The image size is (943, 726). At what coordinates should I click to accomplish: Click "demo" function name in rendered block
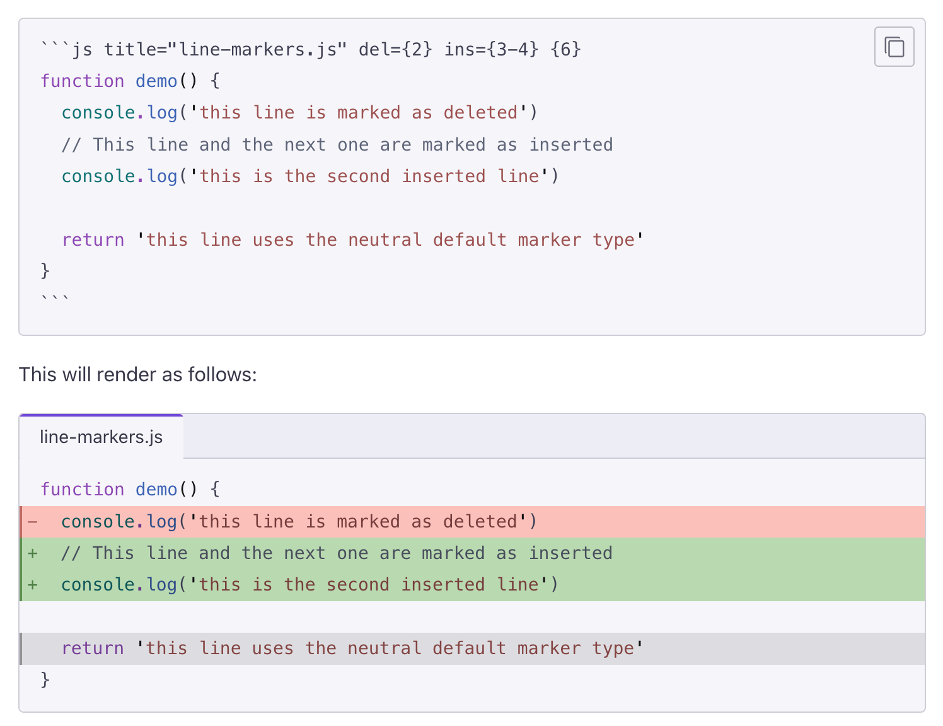pos(156,490)
